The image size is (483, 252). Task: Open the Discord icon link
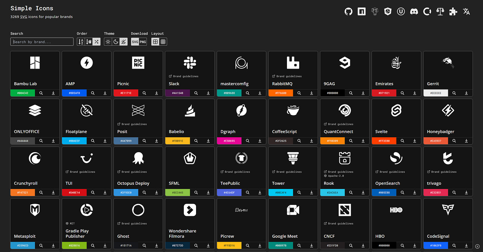pos(414,12)
